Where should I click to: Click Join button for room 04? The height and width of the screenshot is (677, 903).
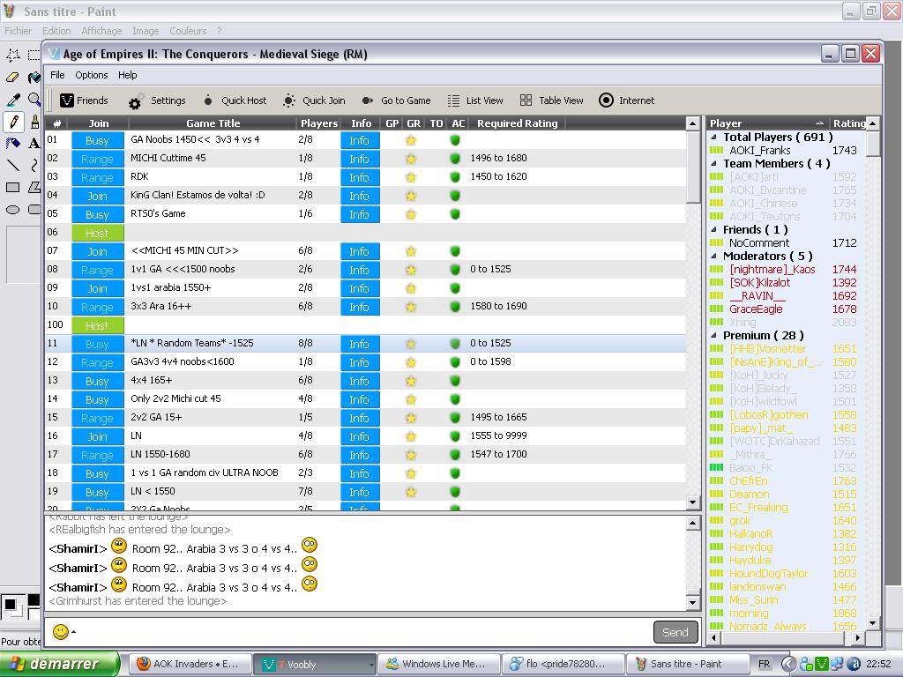click(x=97, y=196)
